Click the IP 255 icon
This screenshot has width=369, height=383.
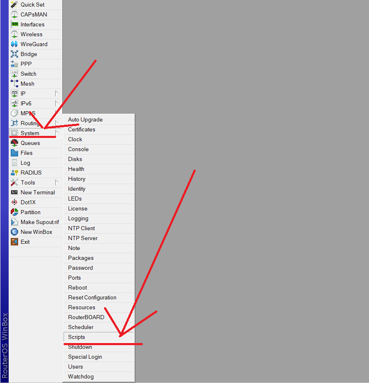click(14, 93)
